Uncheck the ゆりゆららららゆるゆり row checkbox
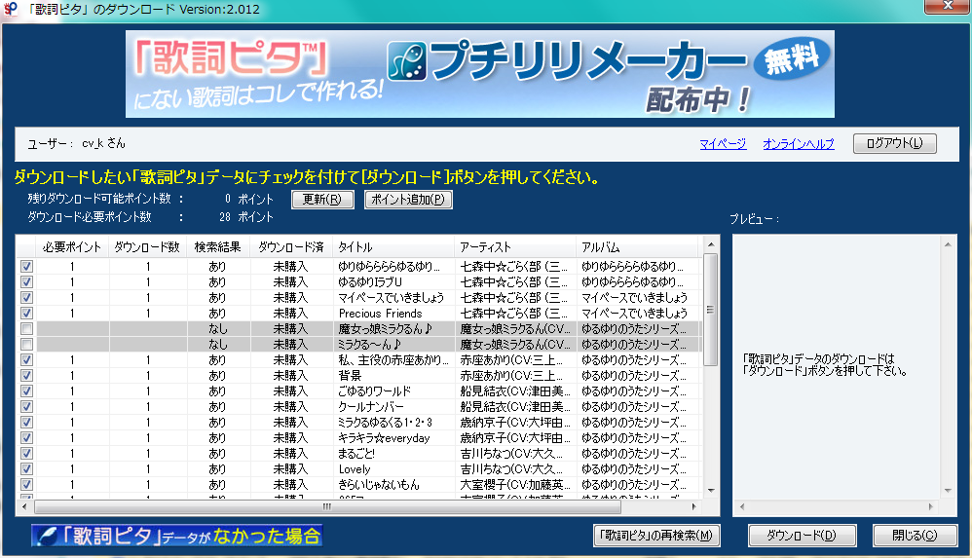 pos(26,267)
